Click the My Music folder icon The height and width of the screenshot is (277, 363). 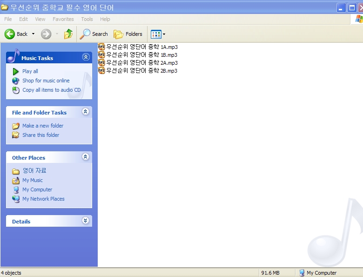click(x=16, y=181)
